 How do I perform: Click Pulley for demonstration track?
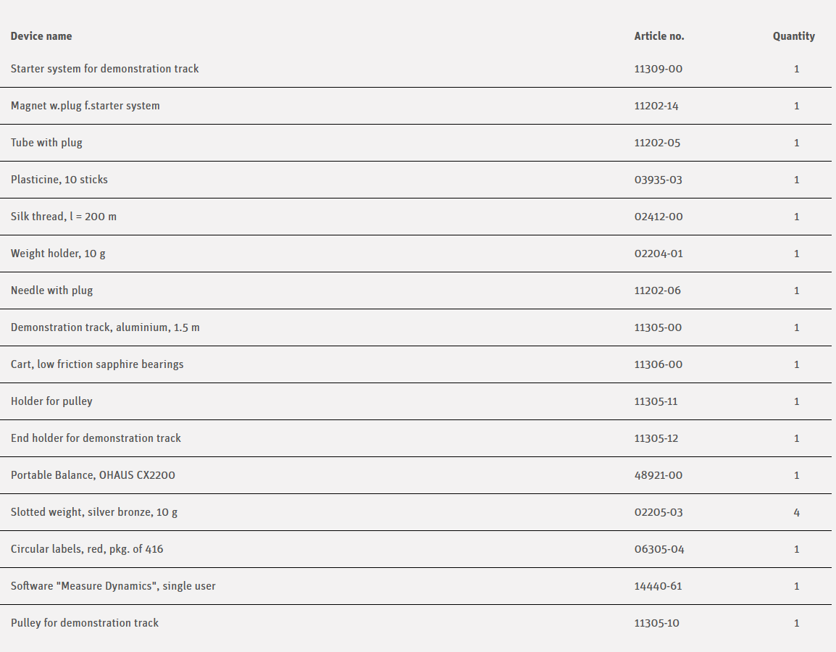(84, 623)
